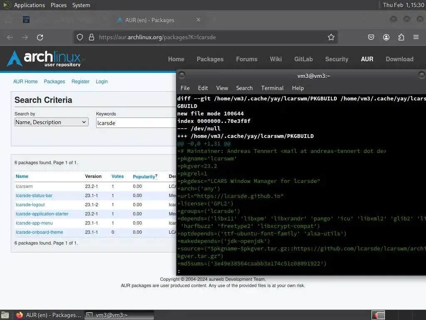The image size is (426, 320).
Task: Select the first pinned browser tab
Action: click(26, 20)
